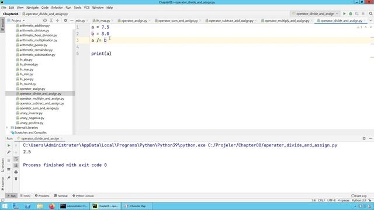The height and width of the screenshot is (210, 374).
Task: Toggle the Favorites side tab
Action: pyautogui.click(x=2, y=183)
